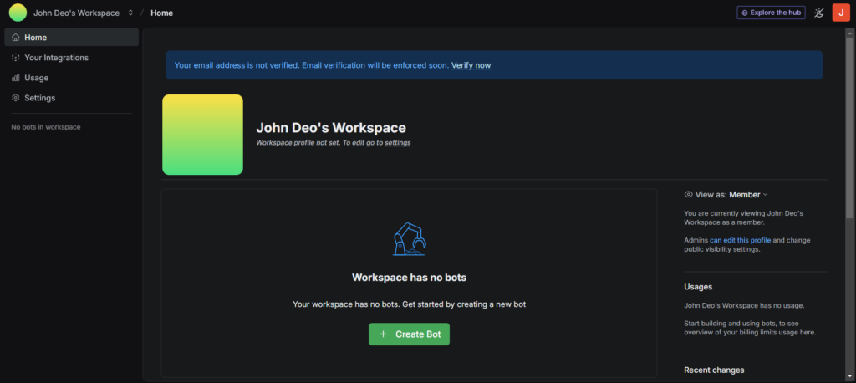Open the View as Member dropdown
Screen dimensions: 856x383
(x=747, y=194)
